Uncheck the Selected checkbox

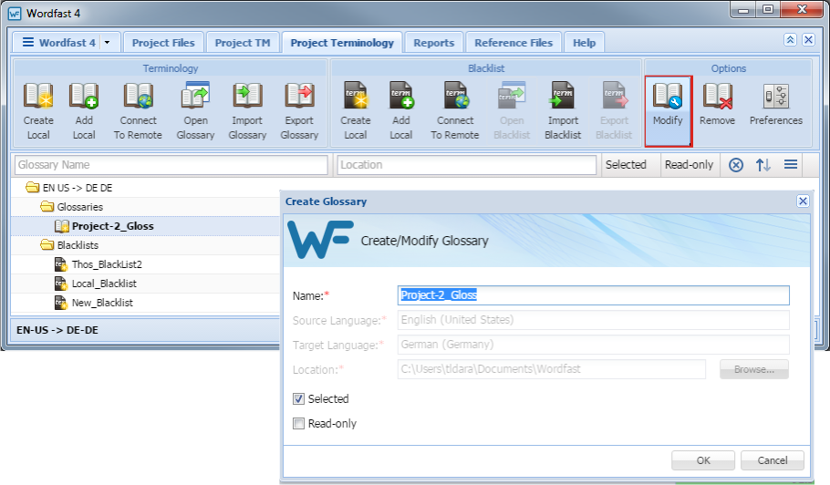tap(298, 398)
